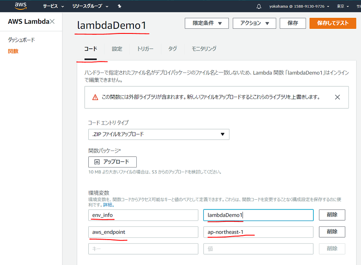
Task: Click the 環境変数 section heading
Action: click(99, 193)
